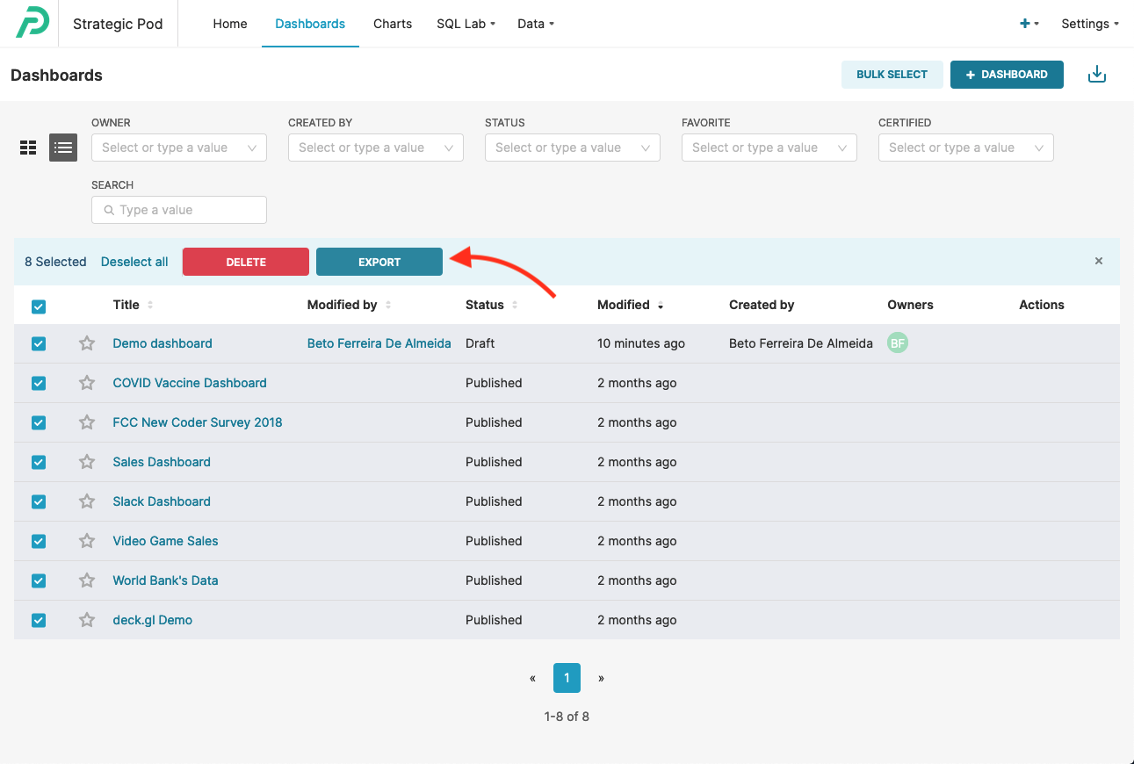
Task: Expand the Status filter dropdown
Action: (573, 148)
